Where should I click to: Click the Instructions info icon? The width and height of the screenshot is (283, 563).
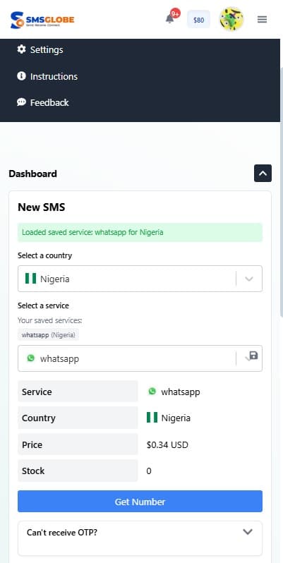(22, 75)
